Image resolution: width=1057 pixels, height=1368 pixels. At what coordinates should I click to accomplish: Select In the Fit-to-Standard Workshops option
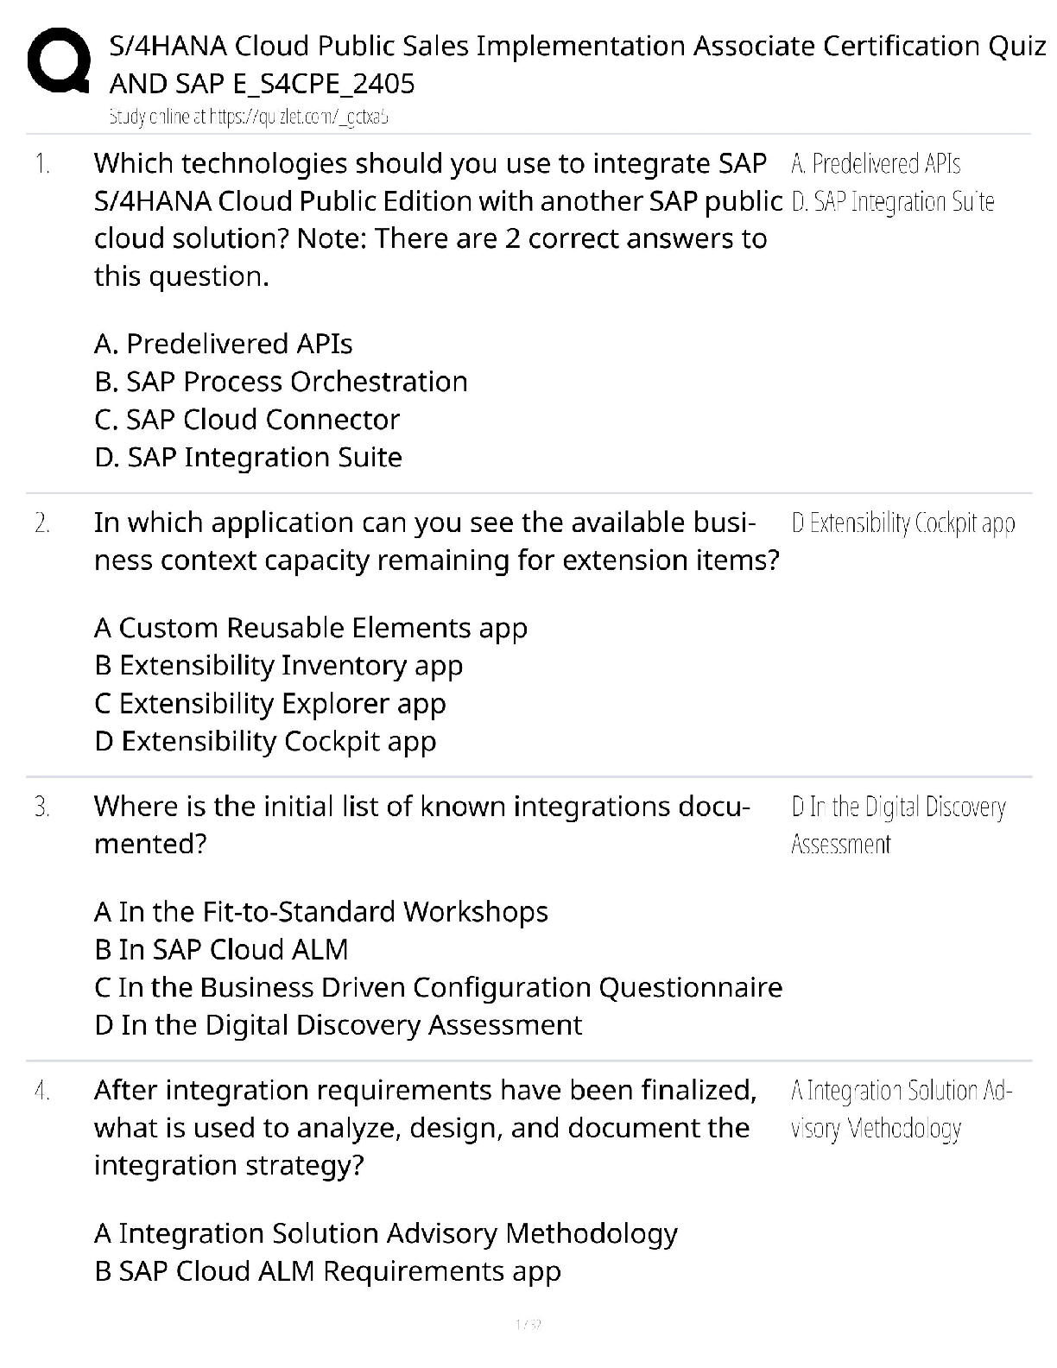pyautogui.click(x=320, y=912)
